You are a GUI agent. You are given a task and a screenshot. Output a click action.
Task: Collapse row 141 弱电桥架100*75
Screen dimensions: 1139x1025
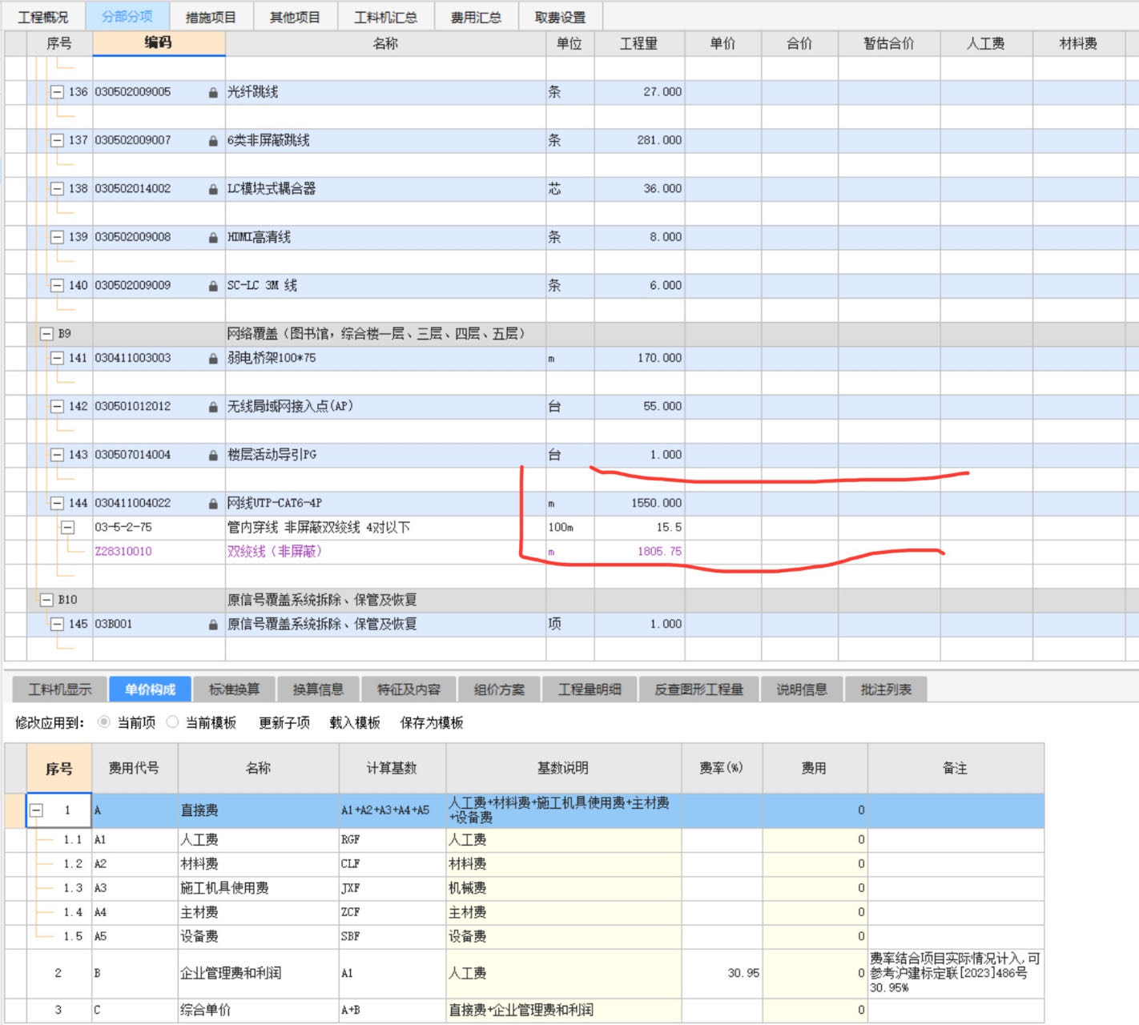coord(57,358)
